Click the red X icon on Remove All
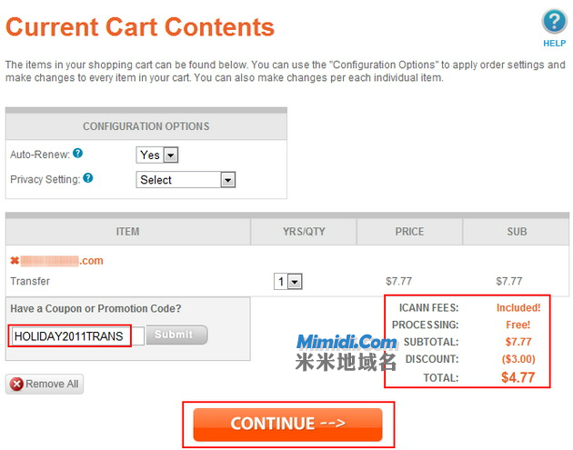573x450 pixels. click(x=16, y=384)
